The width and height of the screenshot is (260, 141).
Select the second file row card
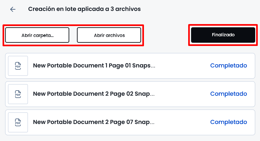click(130, 94)
